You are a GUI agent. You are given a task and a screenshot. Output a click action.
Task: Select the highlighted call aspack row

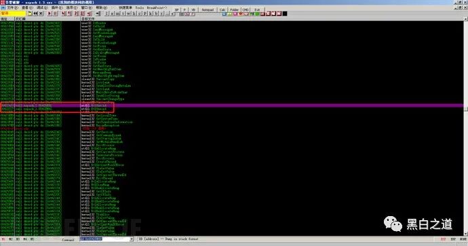point(231,105)
